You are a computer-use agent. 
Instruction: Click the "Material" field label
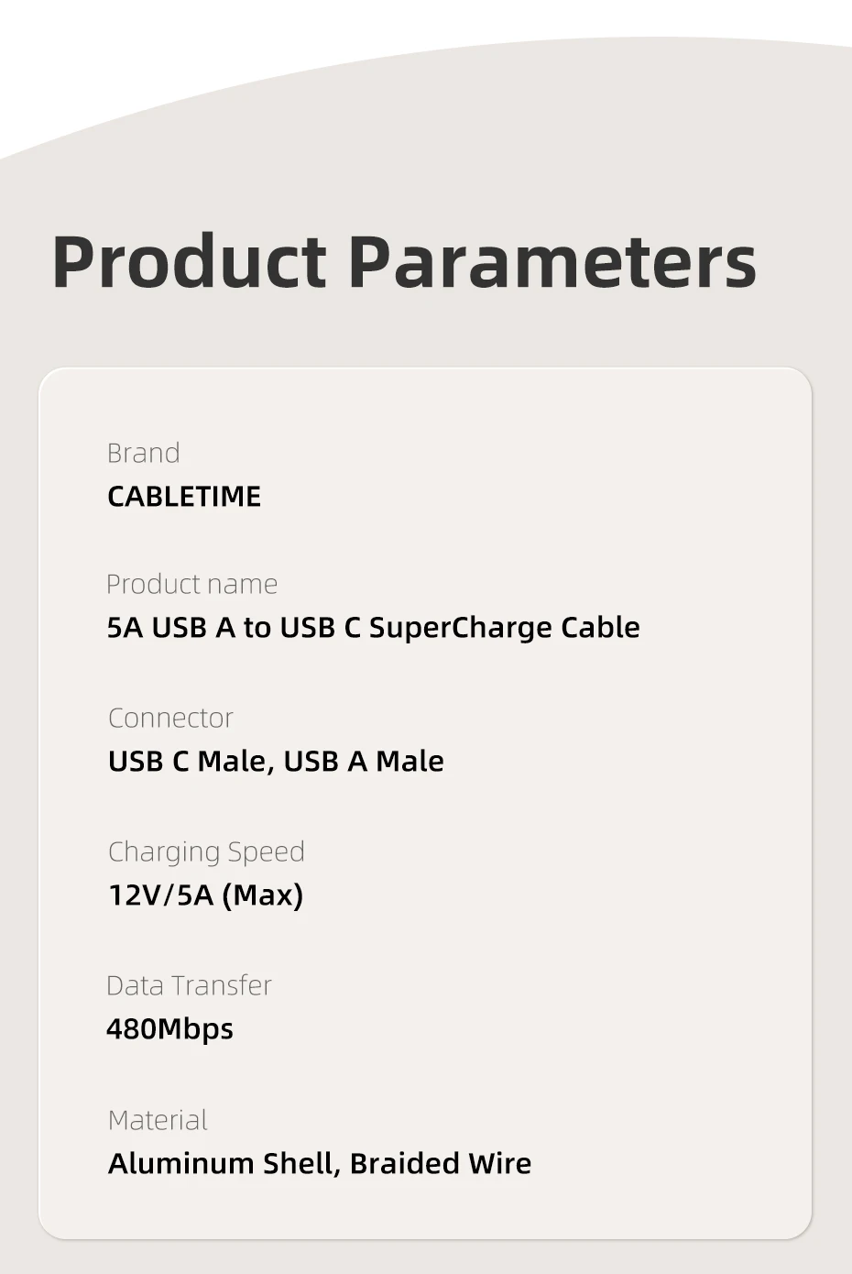[x=158, y=1120]
